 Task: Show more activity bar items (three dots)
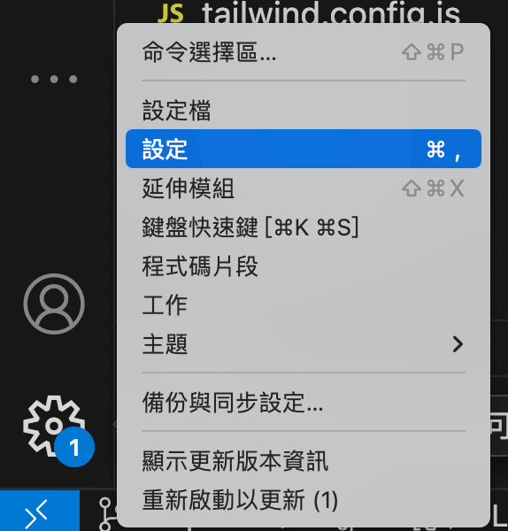click(54, 80)
